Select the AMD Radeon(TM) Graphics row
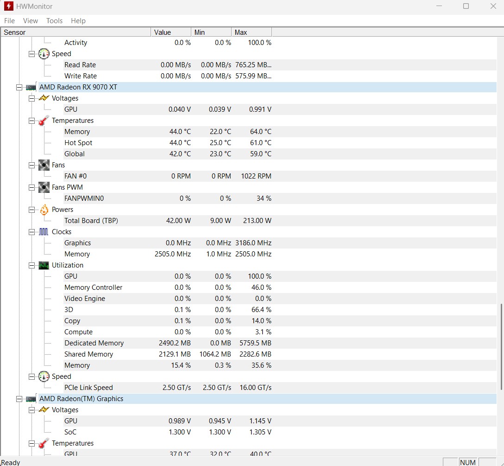The width and height of the screenshot is (504, 466). (267, 399)
